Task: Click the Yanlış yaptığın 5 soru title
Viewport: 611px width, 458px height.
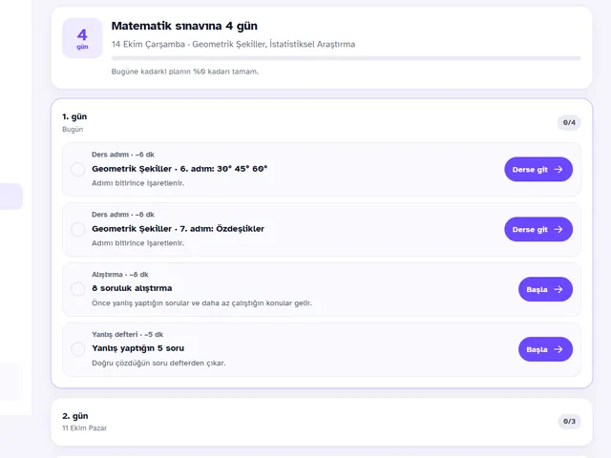Action: click(x=137, y=348)
